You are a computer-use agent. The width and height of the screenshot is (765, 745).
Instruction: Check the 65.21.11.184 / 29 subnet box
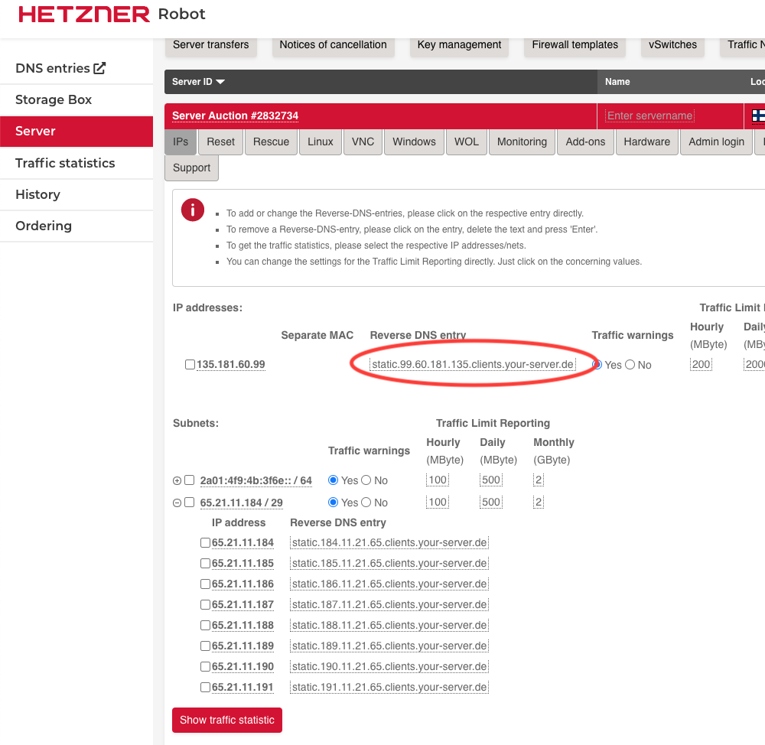pos(190,503)
